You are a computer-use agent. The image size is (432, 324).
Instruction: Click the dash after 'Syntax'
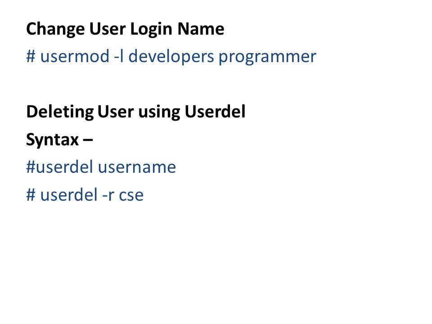[88, 140]
